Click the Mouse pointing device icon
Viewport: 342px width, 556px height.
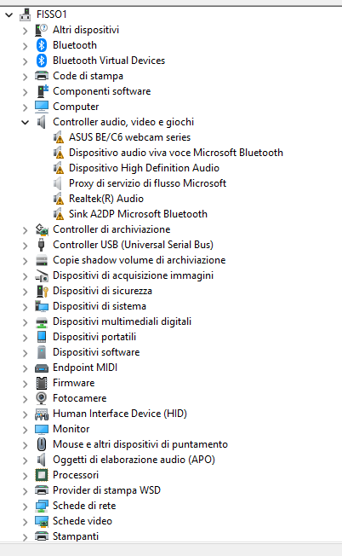click(42, 444)
